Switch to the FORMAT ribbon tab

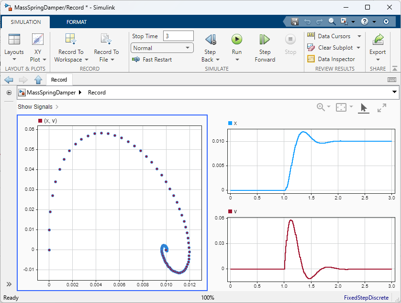(77, 22)
